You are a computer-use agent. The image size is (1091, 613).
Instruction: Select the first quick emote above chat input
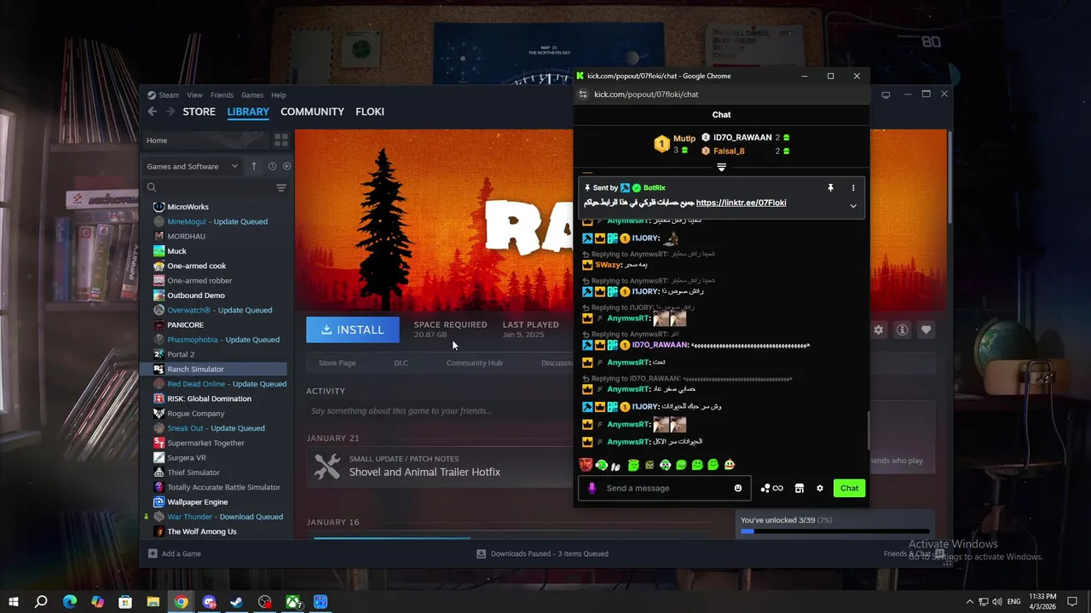coord(586,465)
